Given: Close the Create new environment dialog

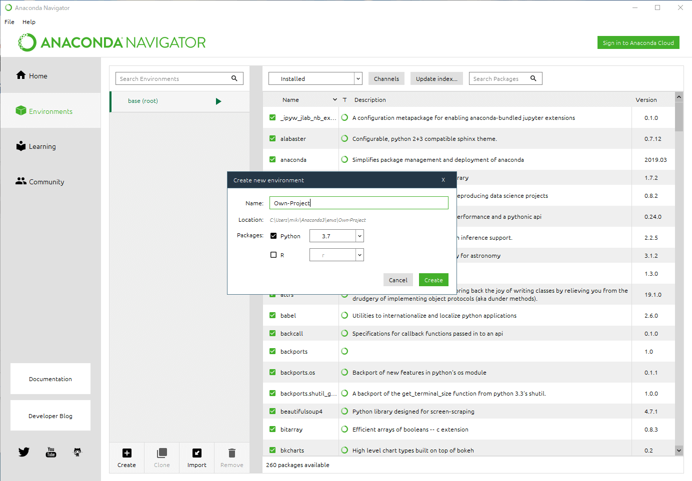Looking at the screenshot, I should (x=443, y=180).
